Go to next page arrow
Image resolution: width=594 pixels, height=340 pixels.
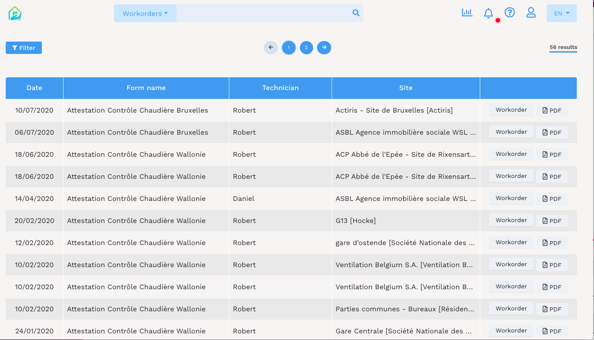[x=324, y=48]
